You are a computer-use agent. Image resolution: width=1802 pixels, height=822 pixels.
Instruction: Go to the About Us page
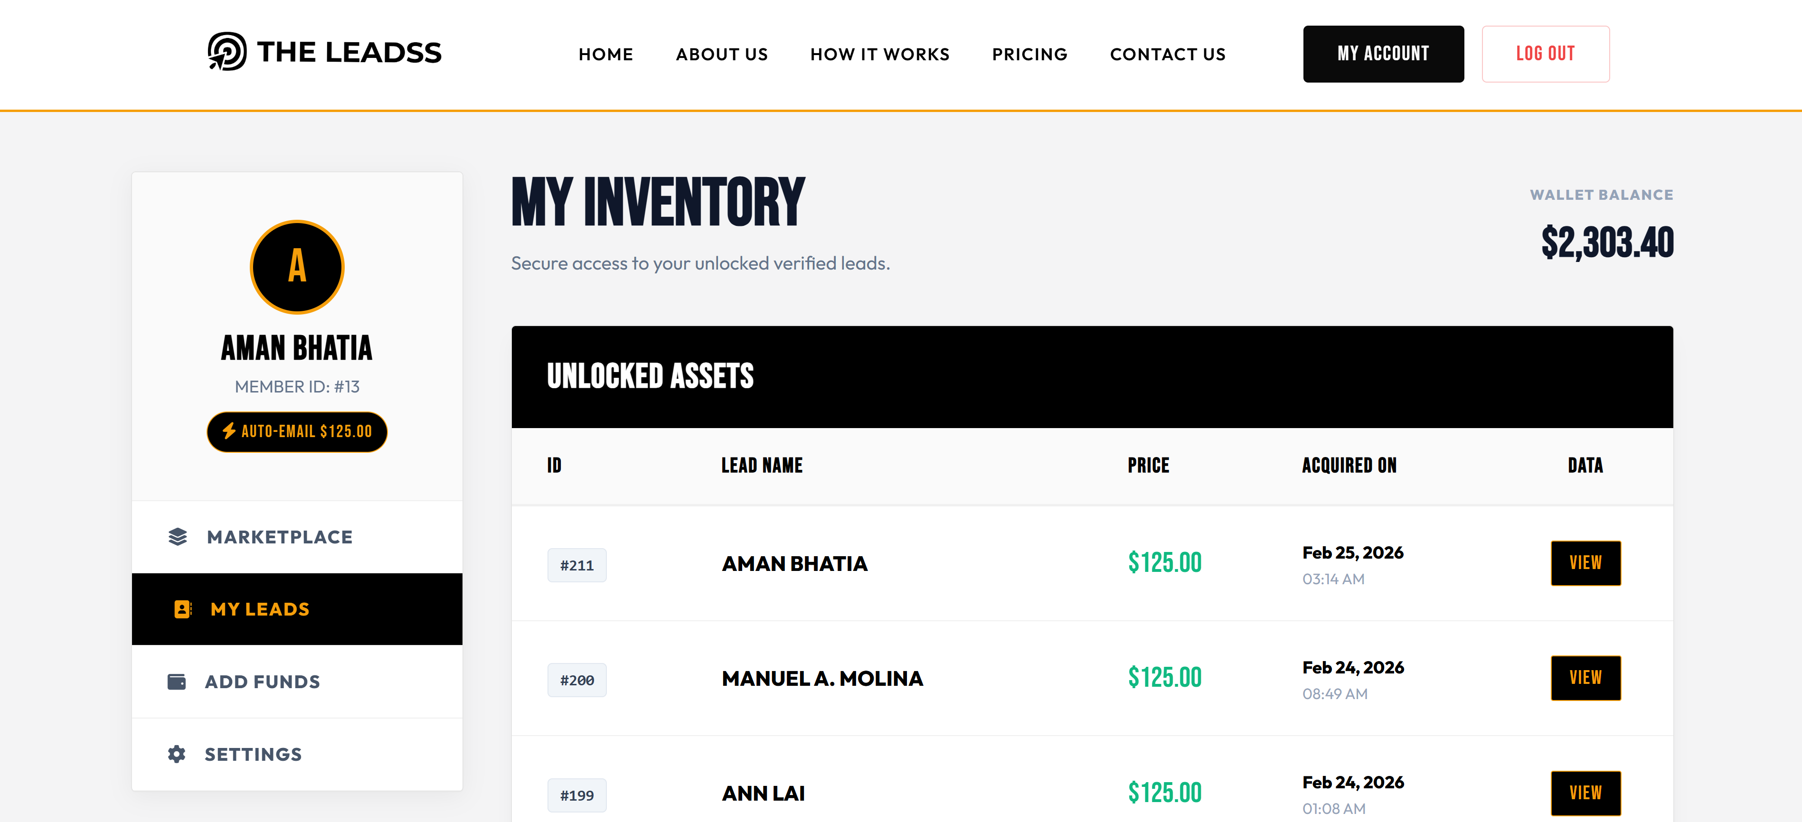[721, 55]
